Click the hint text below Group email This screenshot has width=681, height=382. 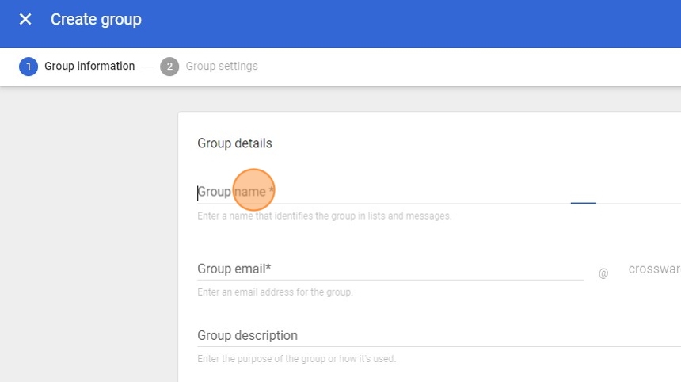tap(275, 292)
